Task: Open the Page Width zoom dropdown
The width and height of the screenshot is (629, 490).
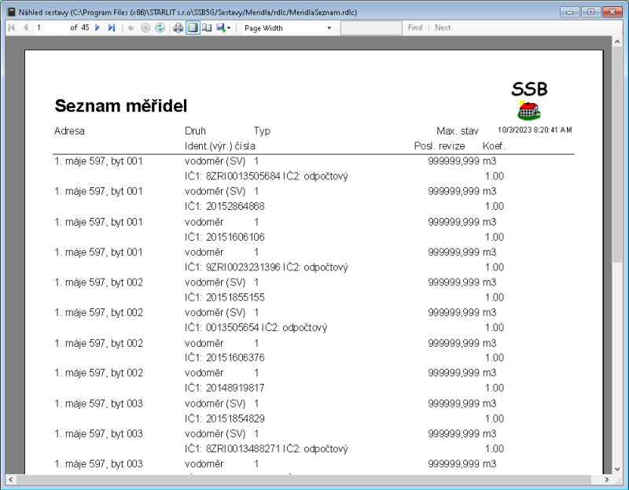Action: tap(328, 28)
